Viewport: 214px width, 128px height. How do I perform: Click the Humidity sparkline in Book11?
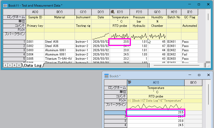[x=157, y=36]
